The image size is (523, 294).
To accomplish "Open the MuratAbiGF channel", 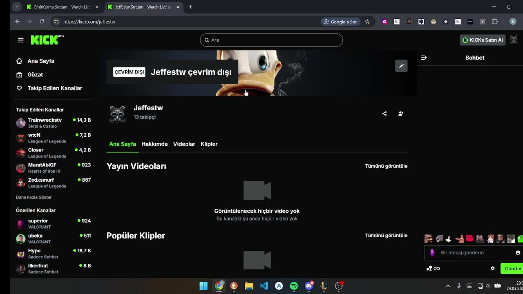I will pos(54,168).
